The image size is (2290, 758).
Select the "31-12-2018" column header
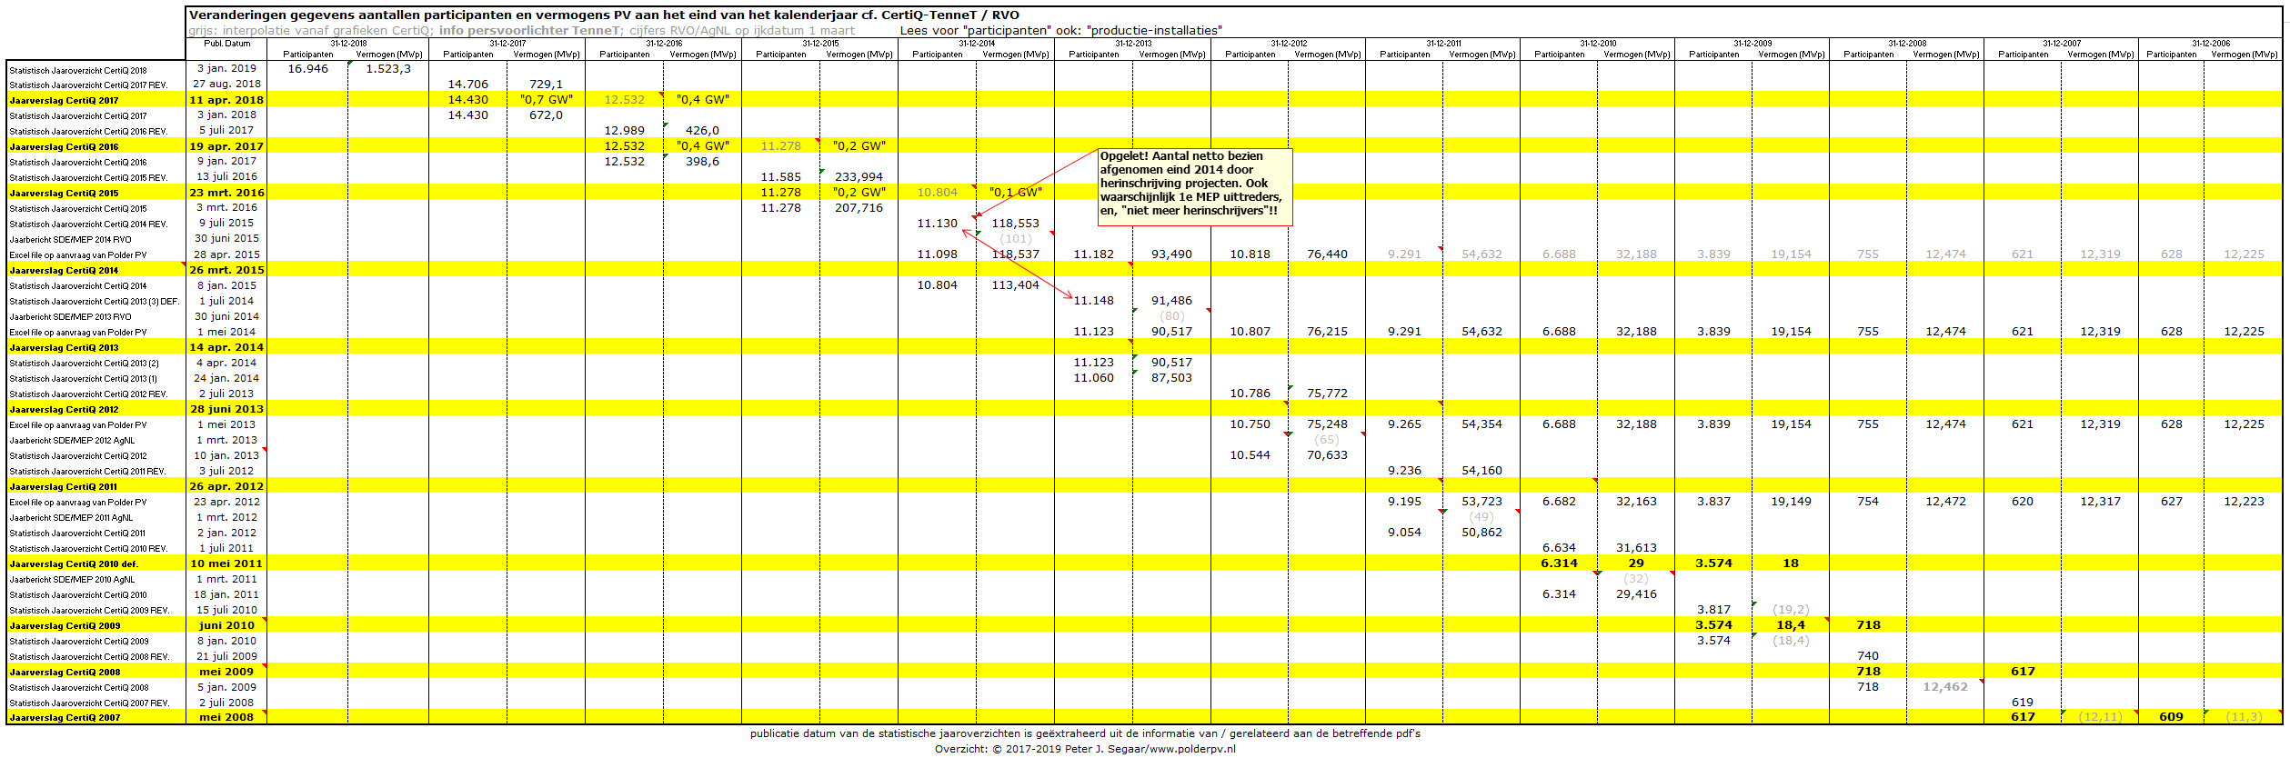click(x=348, y=44)
